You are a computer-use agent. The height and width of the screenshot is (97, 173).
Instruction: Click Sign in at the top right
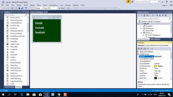165,5
